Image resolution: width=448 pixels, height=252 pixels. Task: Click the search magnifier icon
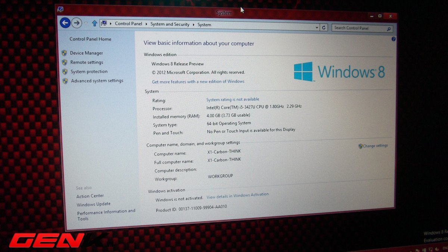point(389,29)
